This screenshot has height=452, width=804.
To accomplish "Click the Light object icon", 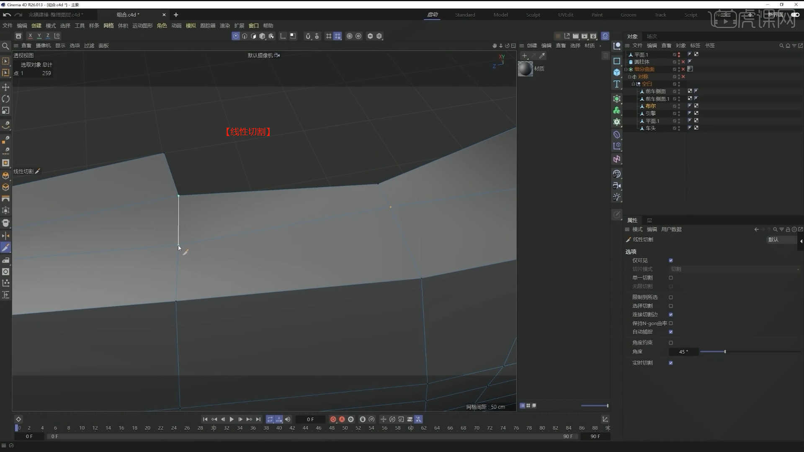I will tap(617, 197).
